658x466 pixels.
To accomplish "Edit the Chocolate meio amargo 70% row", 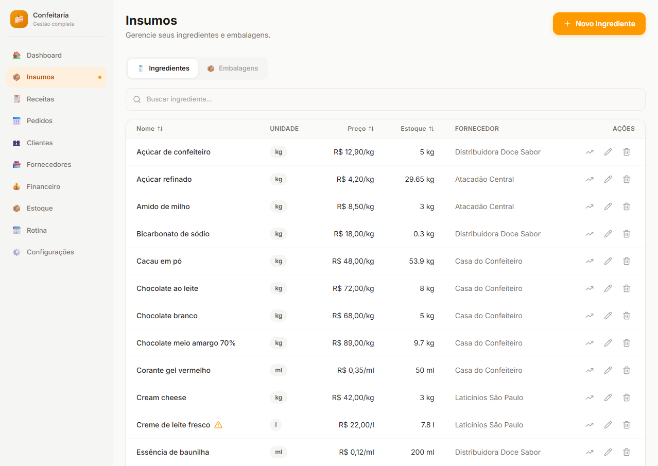I will click(608, 343).
